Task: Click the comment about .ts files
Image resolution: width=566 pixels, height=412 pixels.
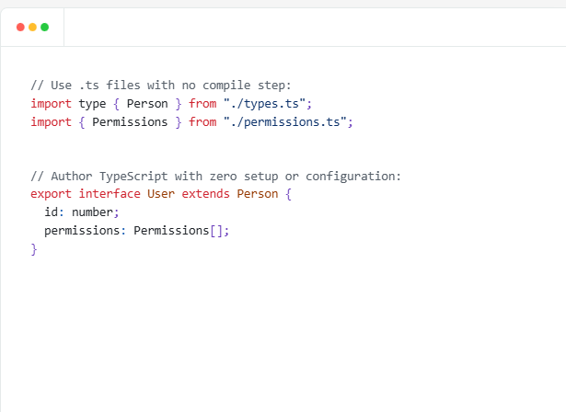Action: coord(161,86)
